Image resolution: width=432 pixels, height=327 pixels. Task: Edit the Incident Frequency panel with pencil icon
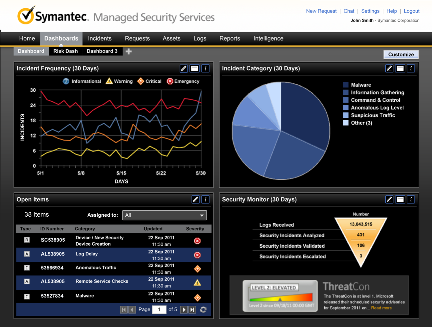184,68
